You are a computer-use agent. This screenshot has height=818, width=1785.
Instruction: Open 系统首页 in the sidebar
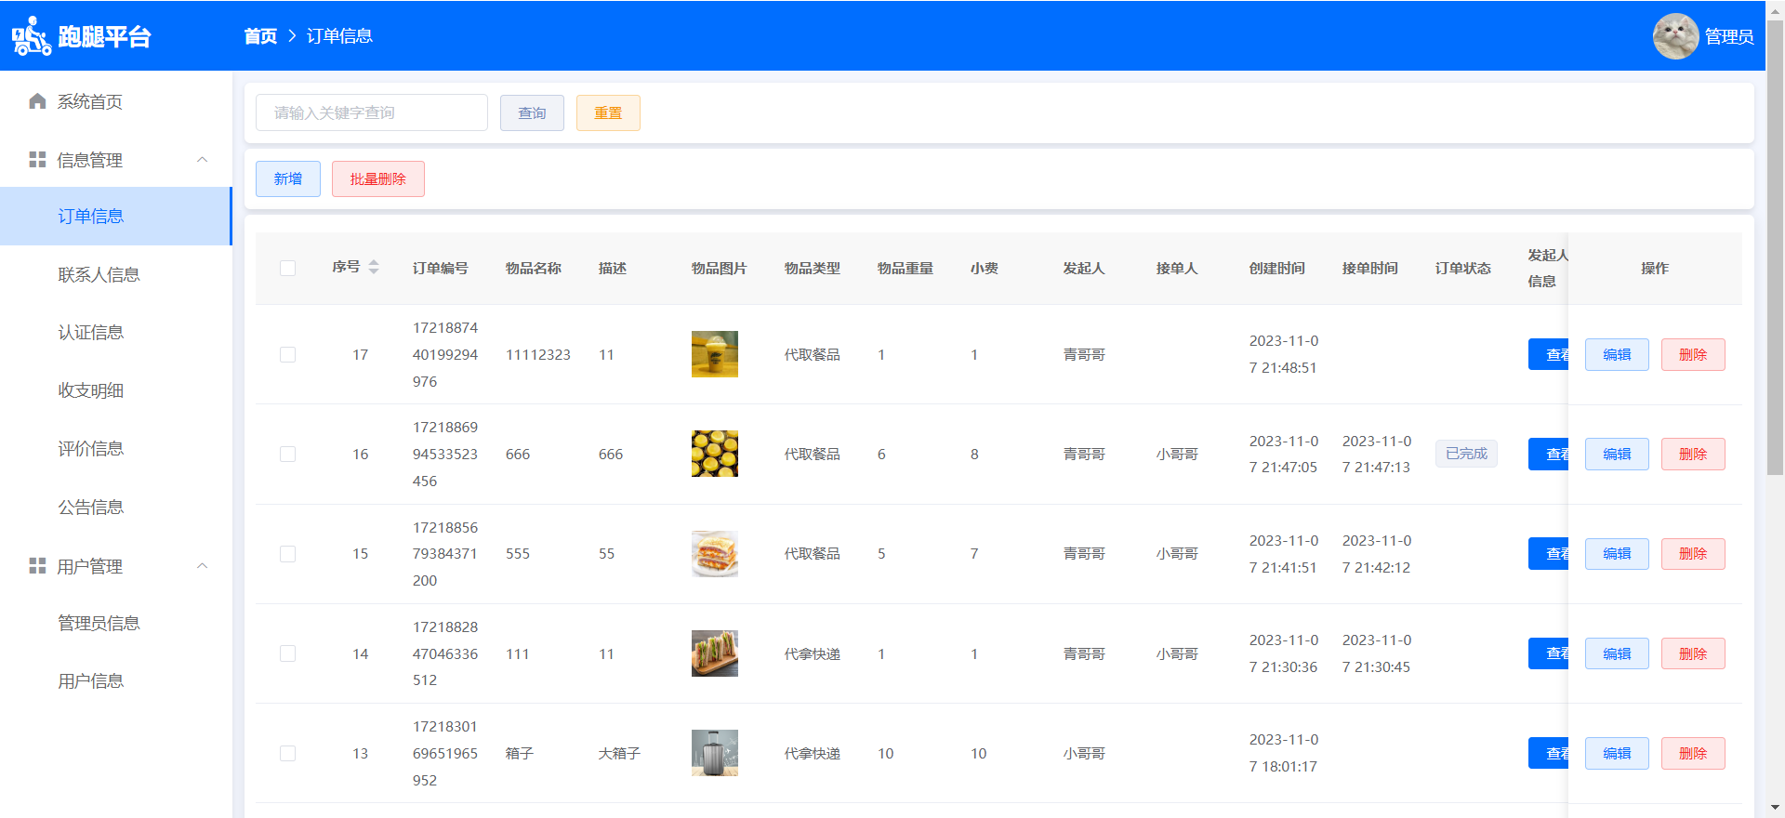click(x=116, y=101)
